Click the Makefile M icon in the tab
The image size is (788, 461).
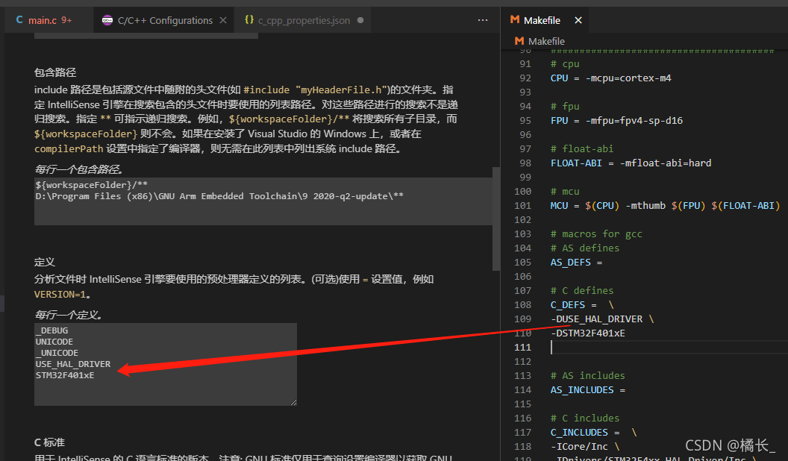click(x=515, y=19)
